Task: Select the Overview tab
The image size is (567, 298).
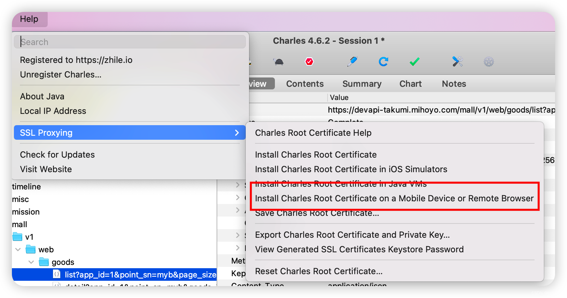Action: [x=262, y=84]
